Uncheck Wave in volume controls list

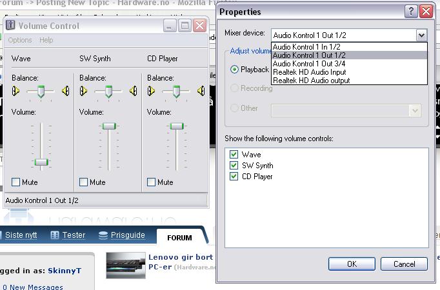[234, 155]
